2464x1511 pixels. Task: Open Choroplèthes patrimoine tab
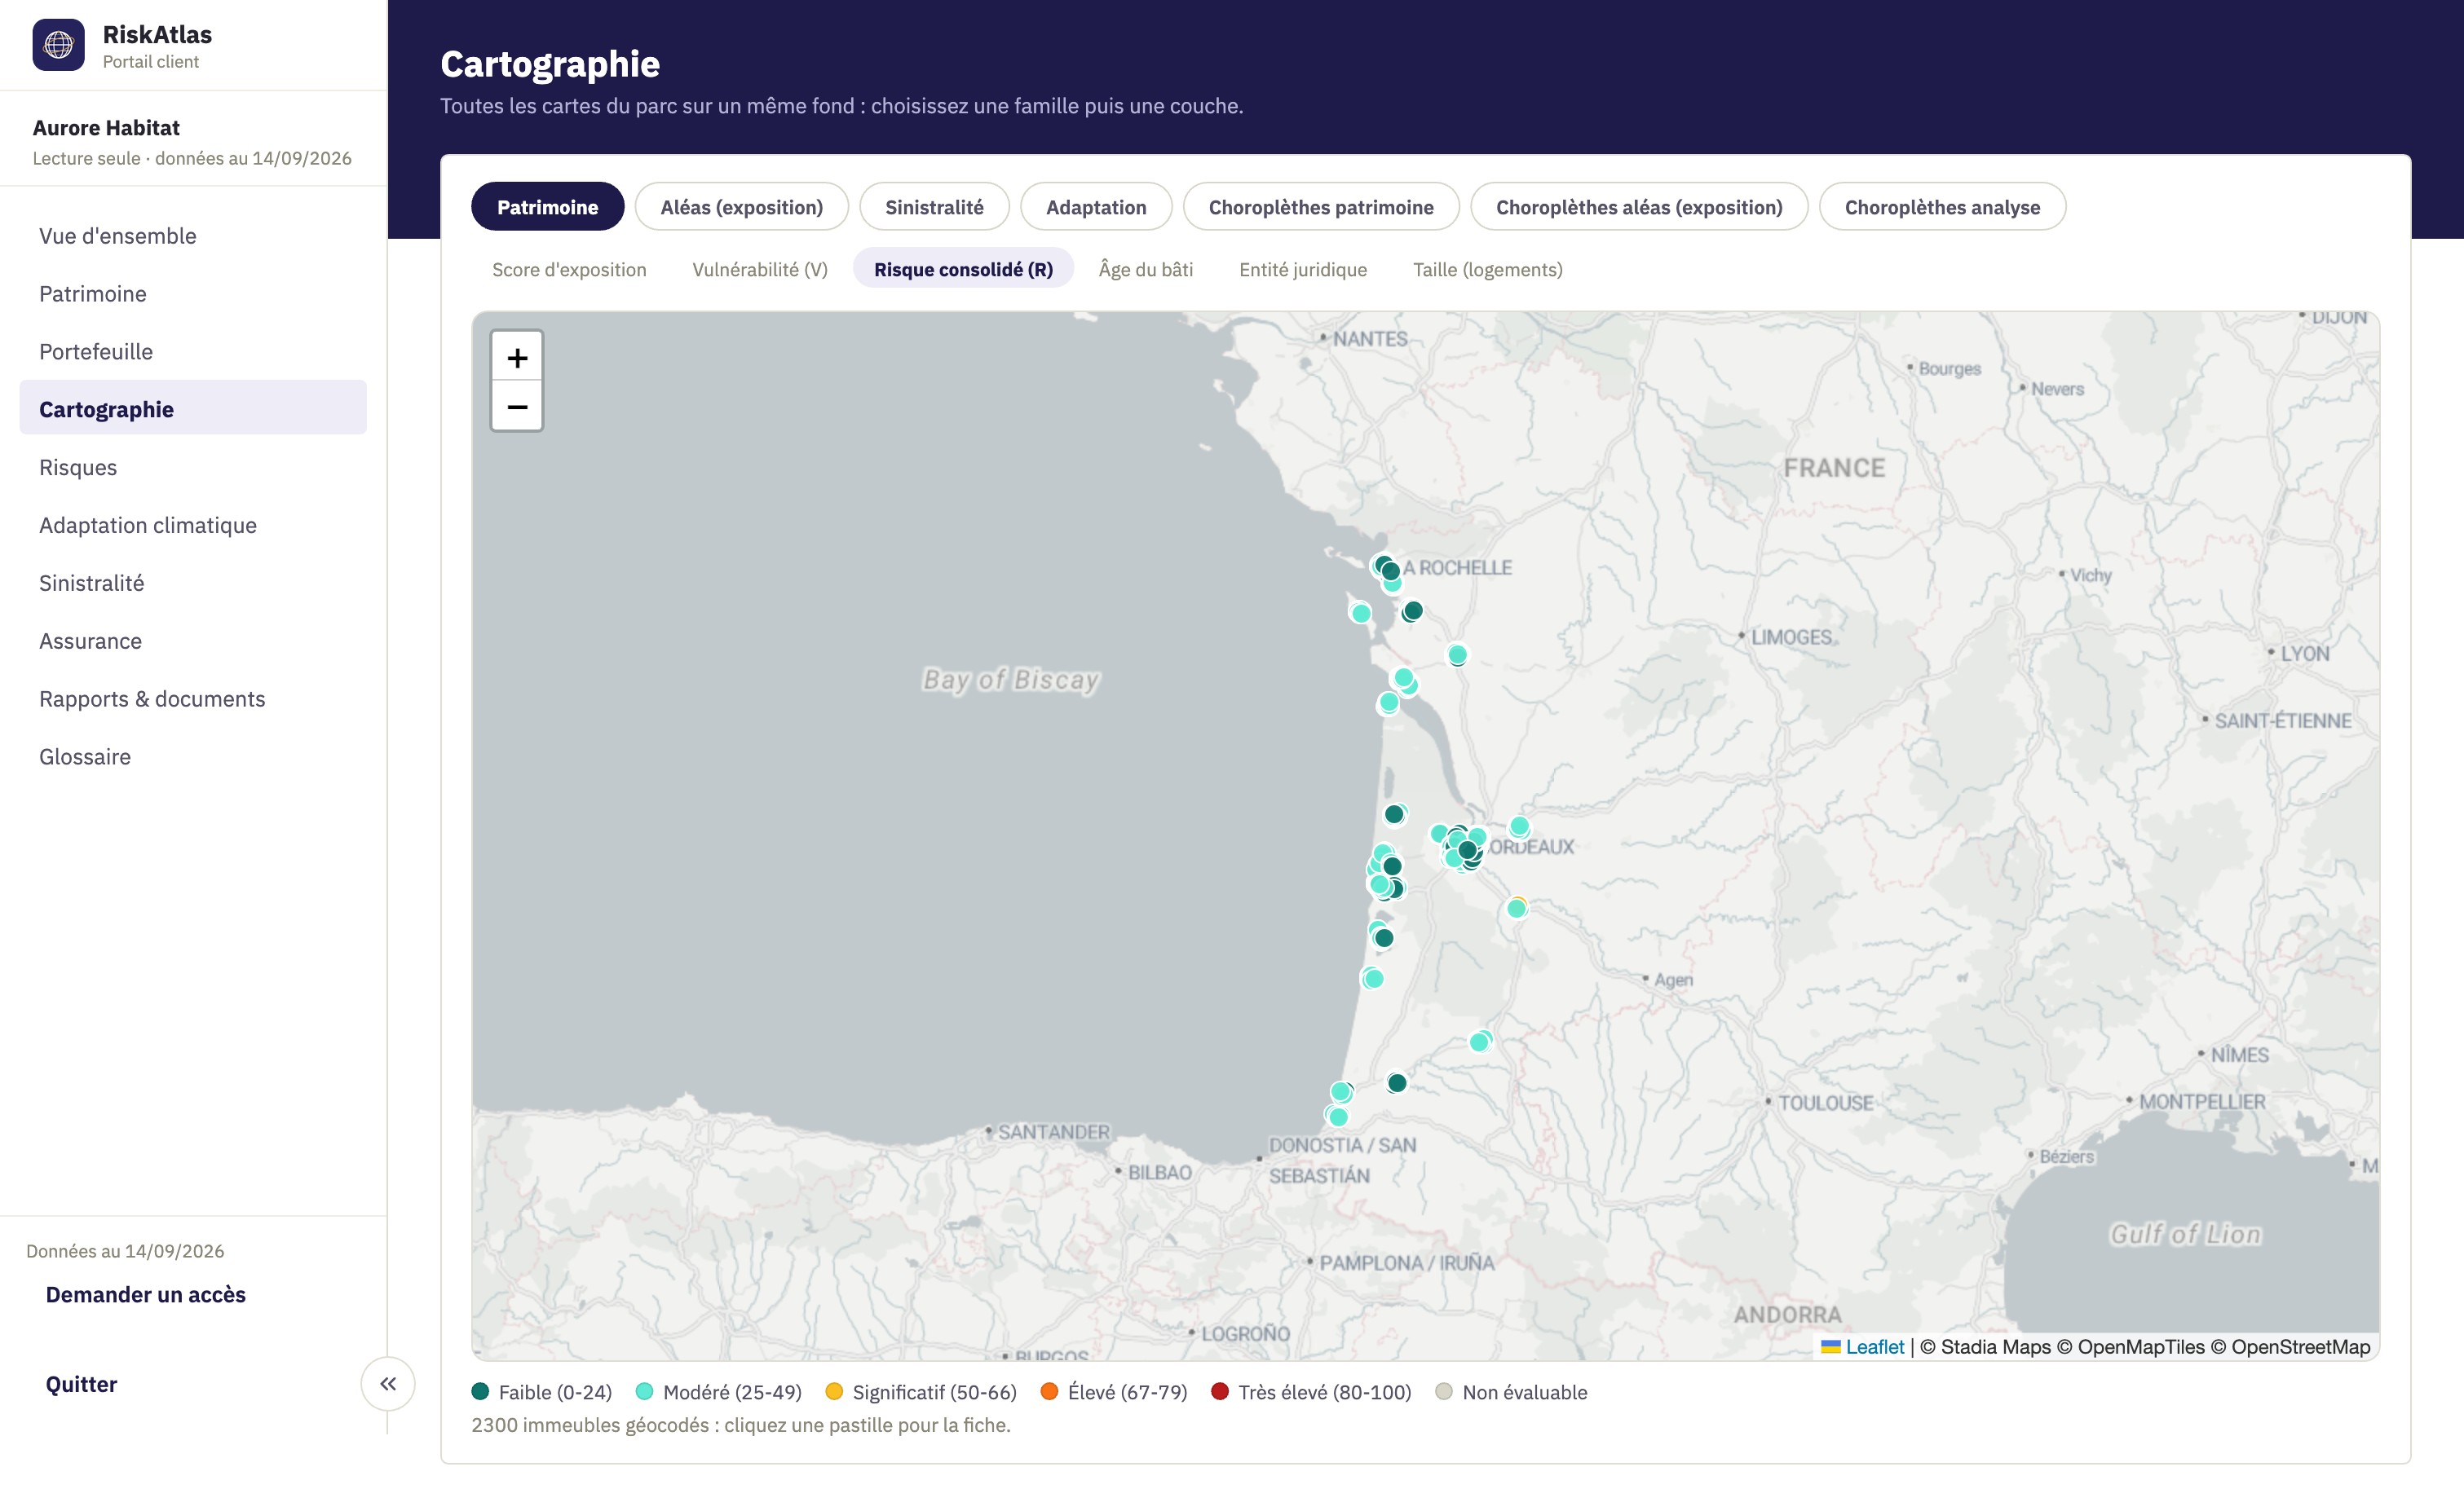pos(1321,207)
